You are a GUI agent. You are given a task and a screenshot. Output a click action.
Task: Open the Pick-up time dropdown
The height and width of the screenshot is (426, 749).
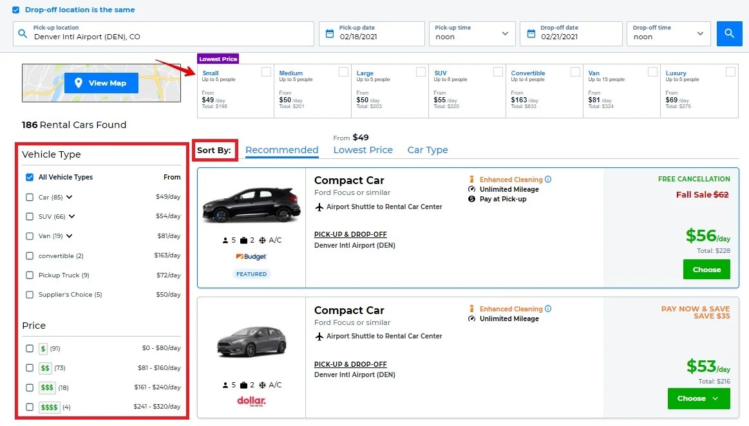click(471, 33)
